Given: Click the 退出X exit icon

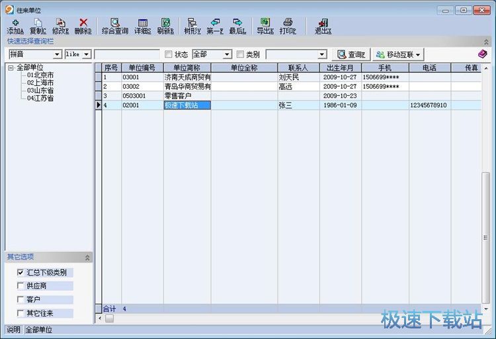Looking at the screenshot, I should coord(323,26).
